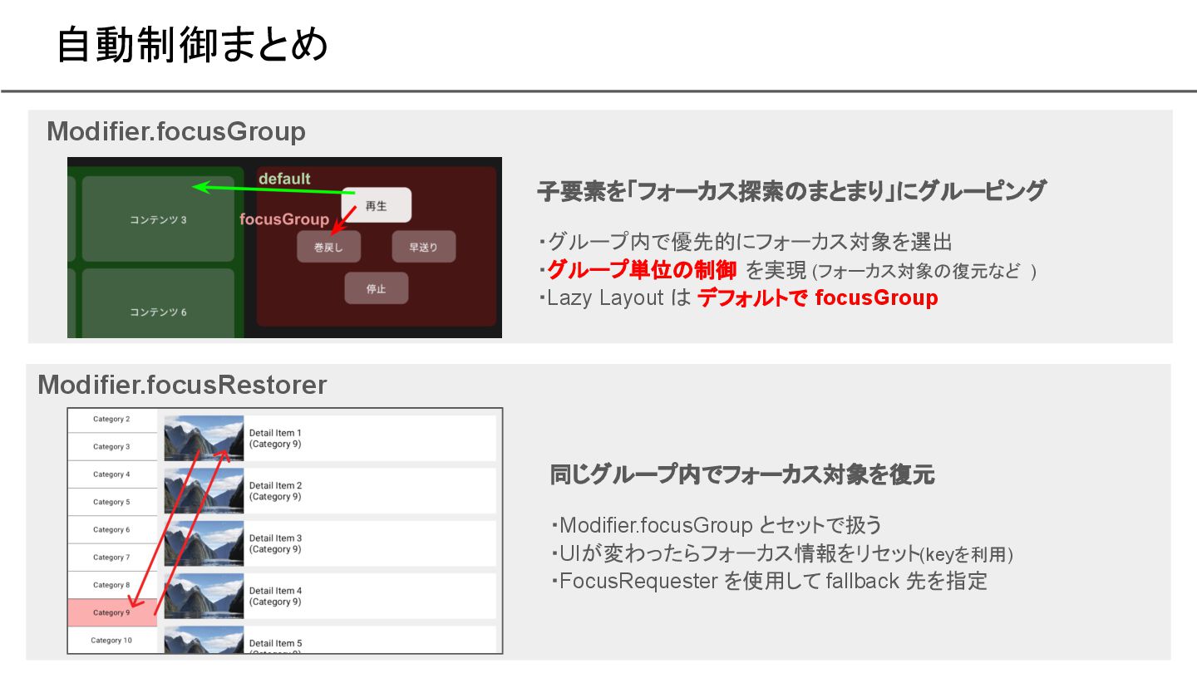Click the pink focusGroup label on the image

pyautogui.click(x=284, y=219)
